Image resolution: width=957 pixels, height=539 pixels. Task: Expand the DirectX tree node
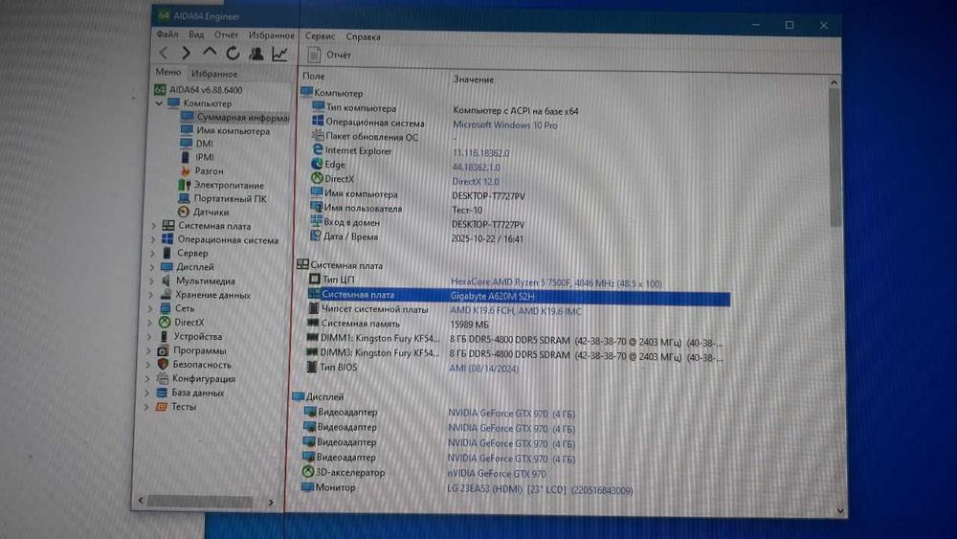click(149, 323)
